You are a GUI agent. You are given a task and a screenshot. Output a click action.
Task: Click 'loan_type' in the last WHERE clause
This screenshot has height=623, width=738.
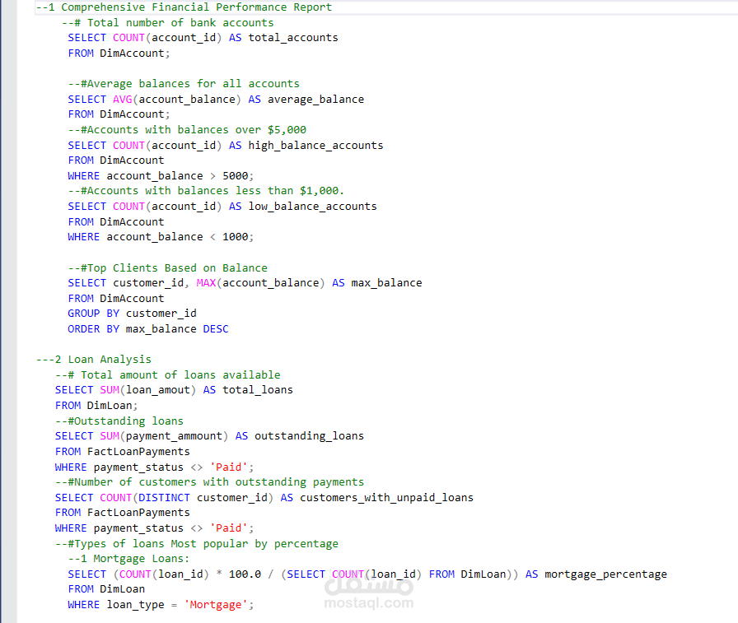136,605
